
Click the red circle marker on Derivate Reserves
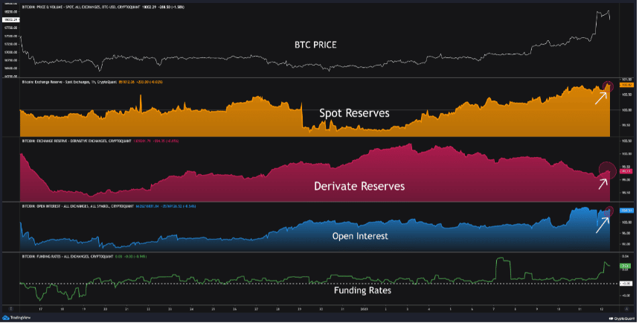[x=608, y=170]
